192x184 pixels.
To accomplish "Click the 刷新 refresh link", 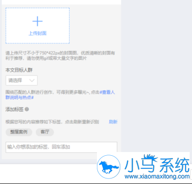I will pos(113,122).
